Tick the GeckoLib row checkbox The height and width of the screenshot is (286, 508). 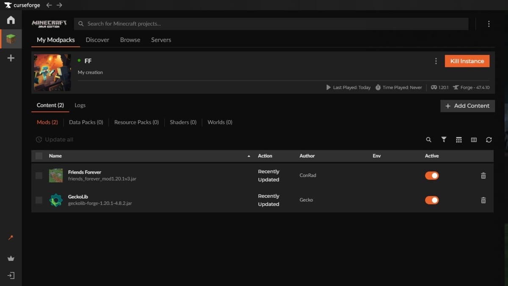(x=39, y=200)
